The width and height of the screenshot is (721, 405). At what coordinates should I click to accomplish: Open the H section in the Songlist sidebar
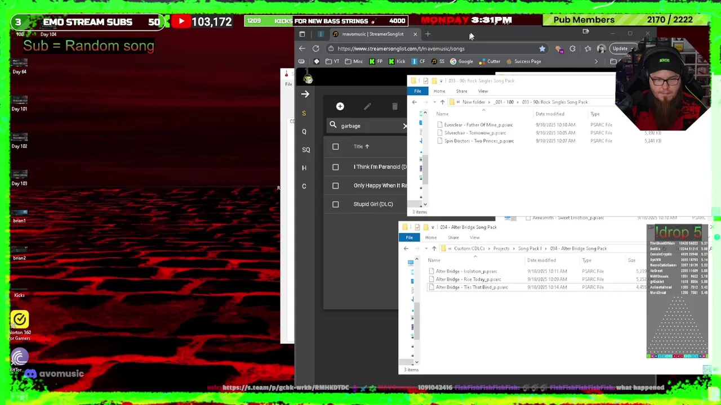click(x=304, y=168)
